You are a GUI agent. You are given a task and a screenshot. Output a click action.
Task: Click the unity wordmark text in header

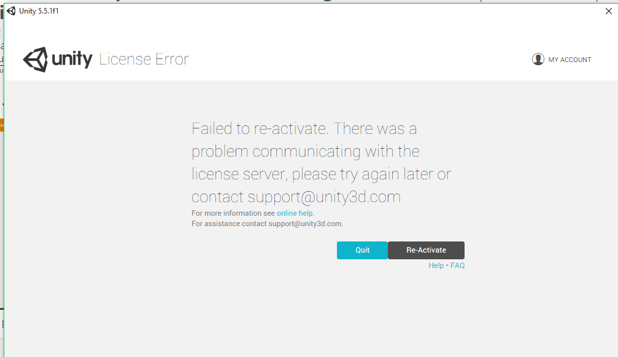click(x=72, y=60)
